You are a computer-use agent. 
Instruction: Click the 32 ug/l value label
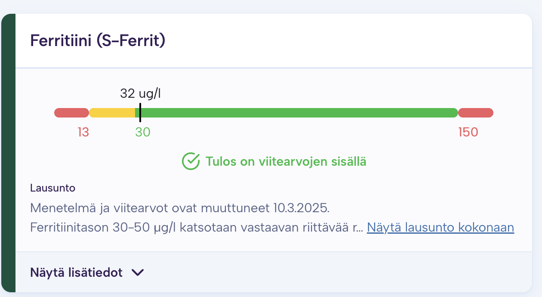click(x=141, y=93)
